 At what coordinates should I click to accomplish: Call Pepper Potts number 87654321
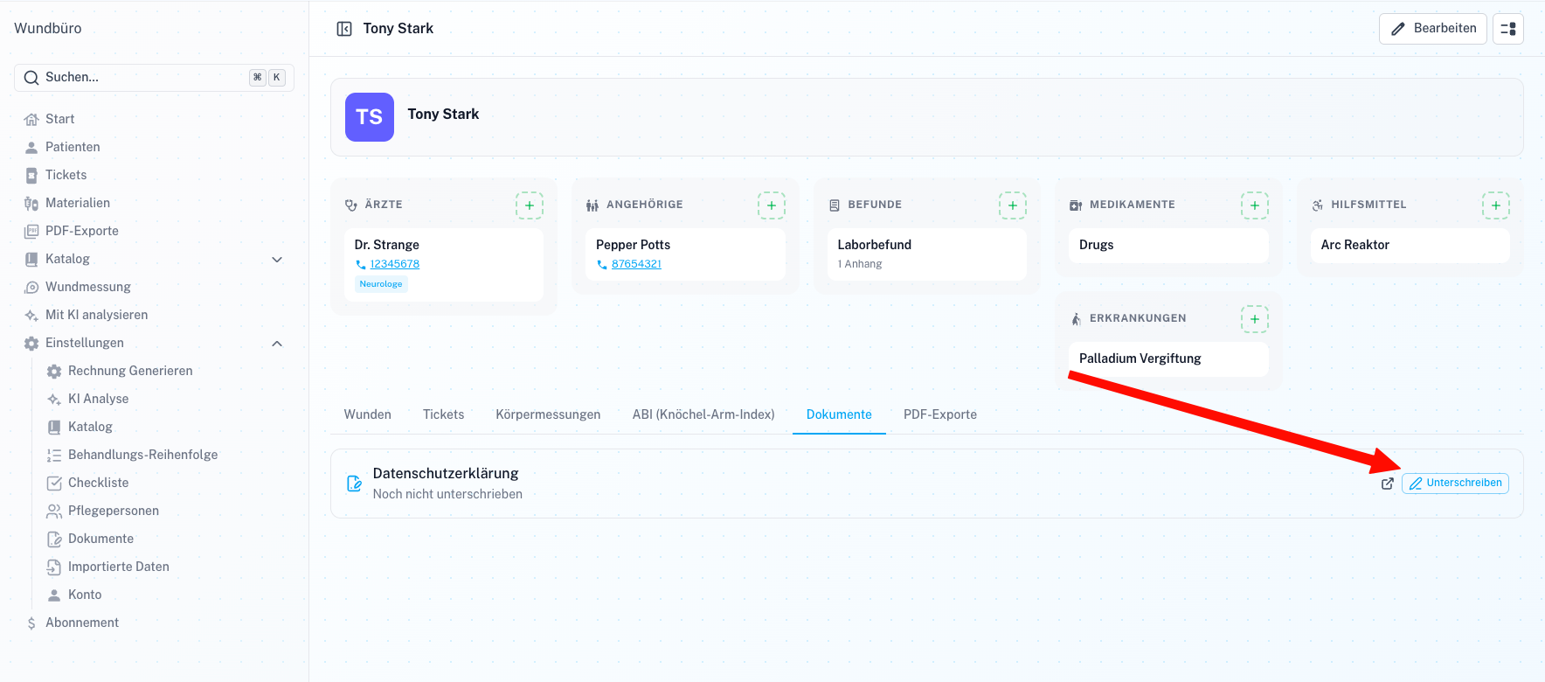tap(636, 264)
